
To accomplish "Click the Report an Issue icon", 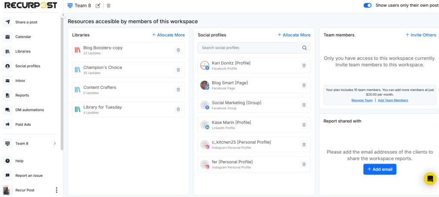I will click(x=8, y=176).
